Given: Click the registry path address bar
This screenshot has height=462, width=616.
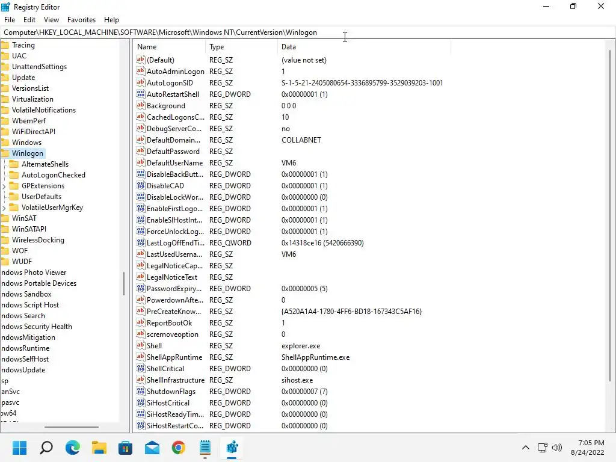Looking at the screenshot, I should click(307, 32).
